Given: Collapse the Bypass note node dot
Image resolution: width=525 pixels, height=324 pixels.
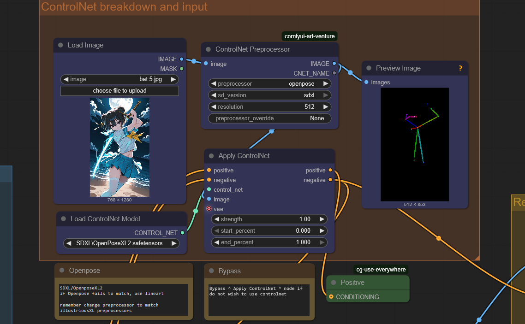Looking at the screenshot, I should pos(211,271).
